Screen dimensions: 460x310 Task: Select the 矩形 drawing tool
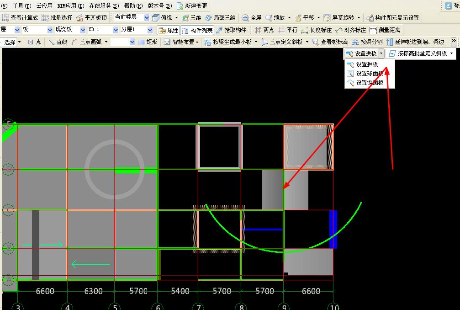148,42
